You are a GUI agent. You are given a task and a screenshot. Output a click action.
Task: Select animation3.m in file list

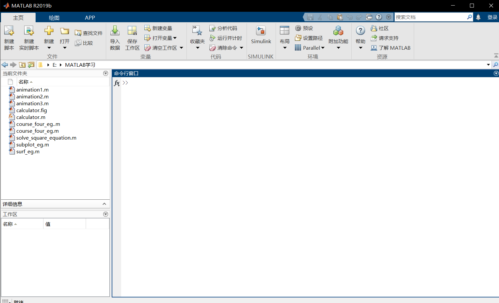coord(32,103)
